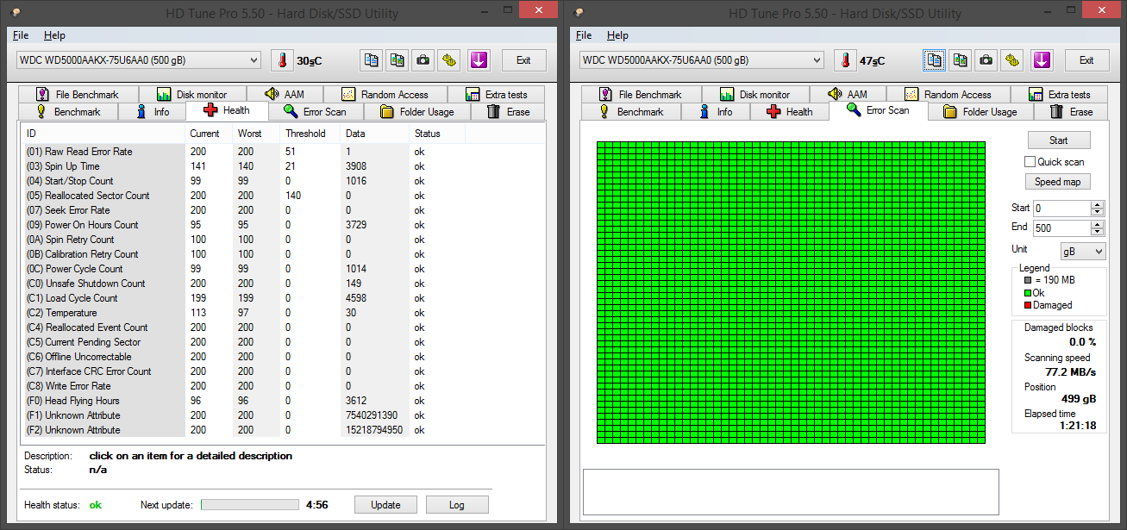Open Erase tab in left window
Viewport: 1127px width, 530px height.
(x=509, y=112)
